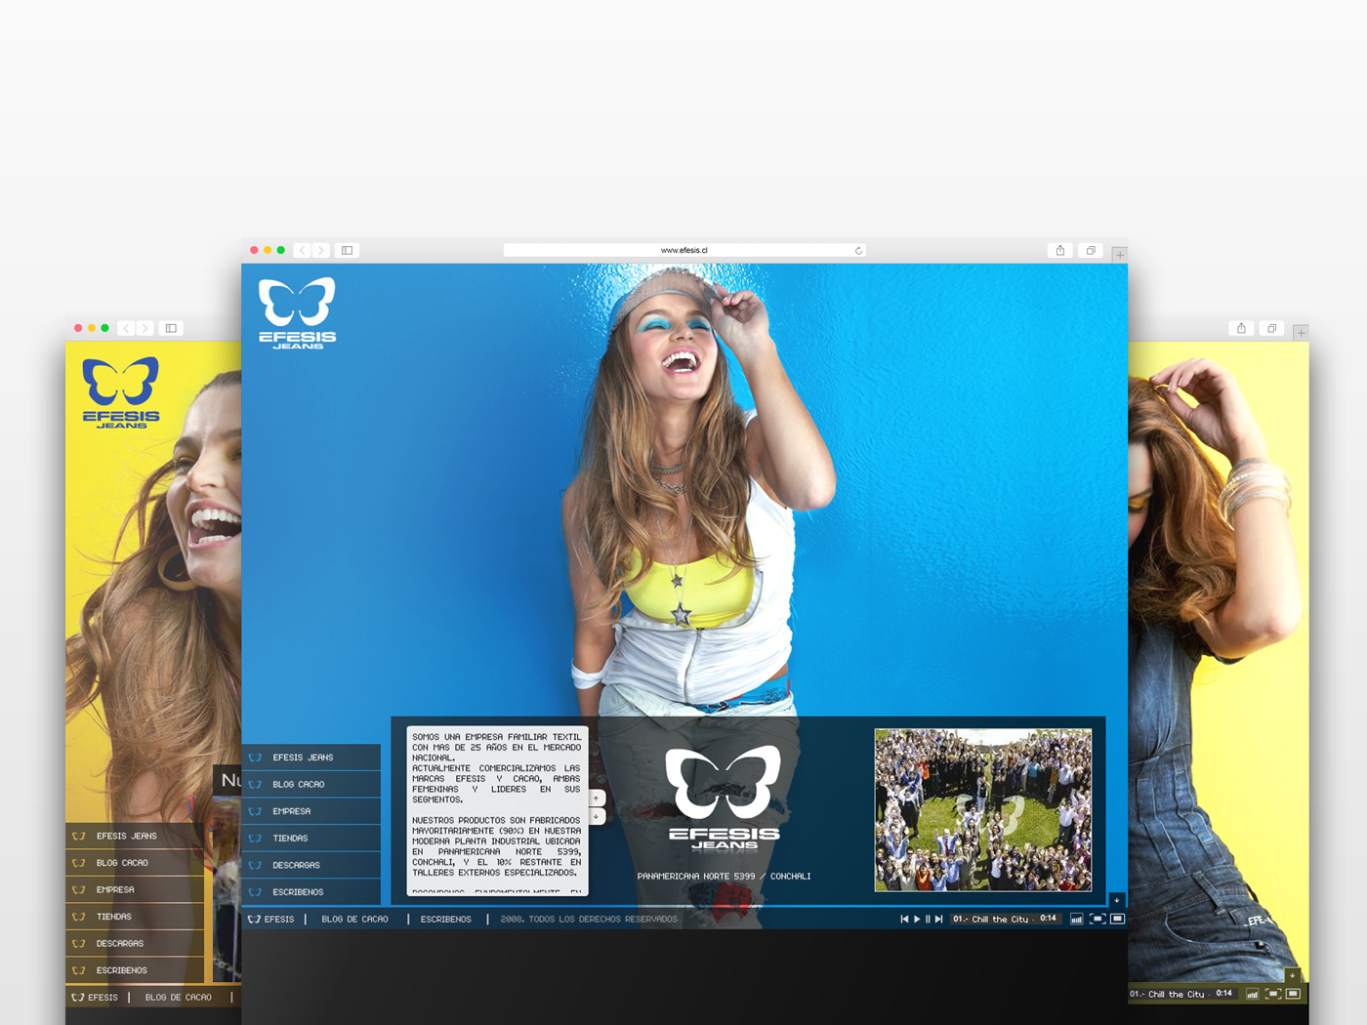The image size is (1367, 1025).
Task: Click the blue Efesis Jeans logo in yellow window
Action: [x=121, y=392]
